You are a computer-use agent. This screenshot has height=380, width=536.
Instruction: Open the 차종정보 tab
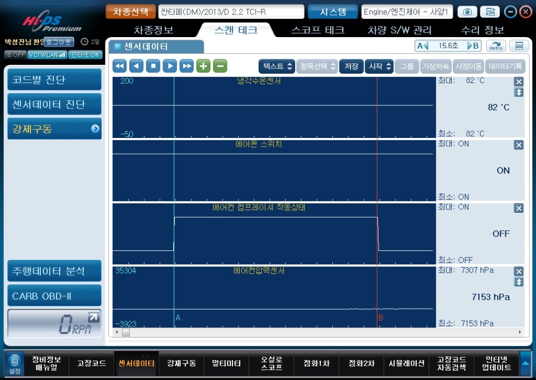pos(154,30)
